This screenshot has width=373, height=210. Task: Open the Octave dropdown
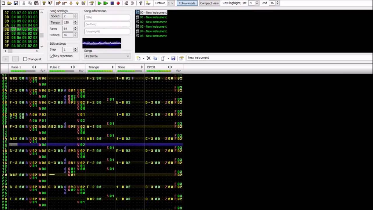170,3
